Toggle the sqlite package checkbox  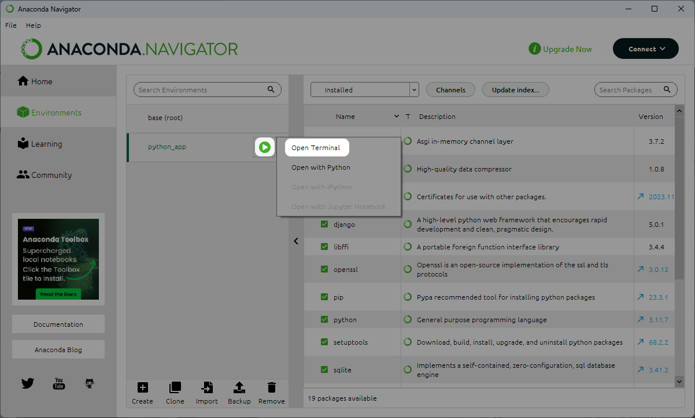(x=324, y=370)
